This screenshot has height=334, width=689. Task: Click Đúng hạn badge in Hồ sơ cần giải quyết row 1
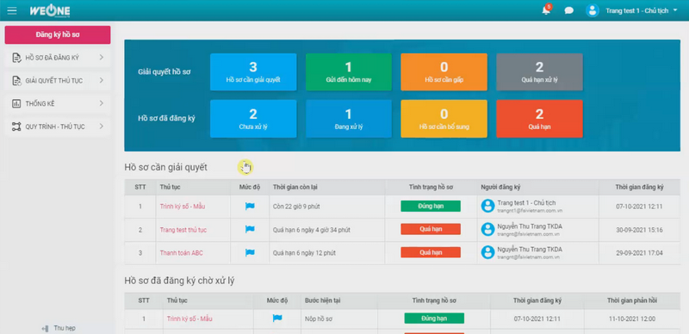[431, 206]
